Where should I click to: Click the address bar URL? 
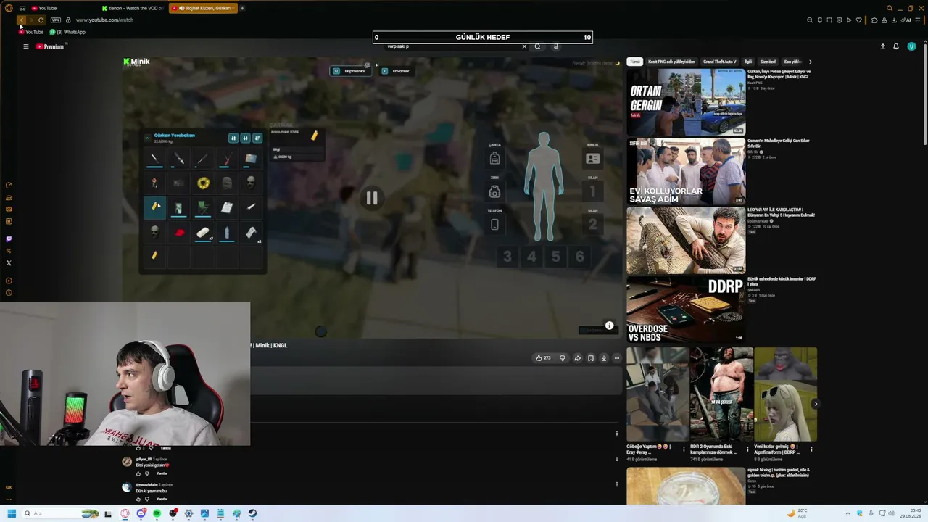[104, 20]
